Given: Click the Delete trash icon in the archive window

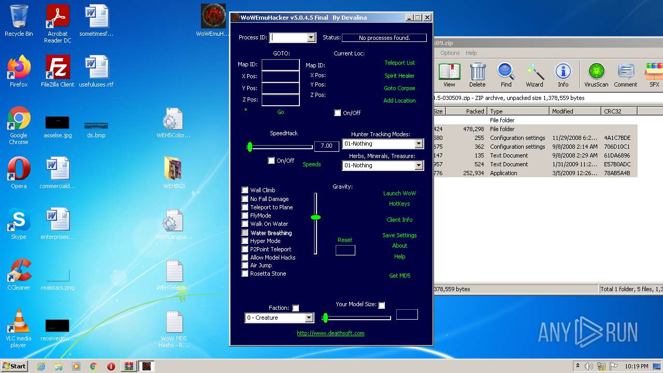Looking at the screenshot, I should (x=478, y=75).
